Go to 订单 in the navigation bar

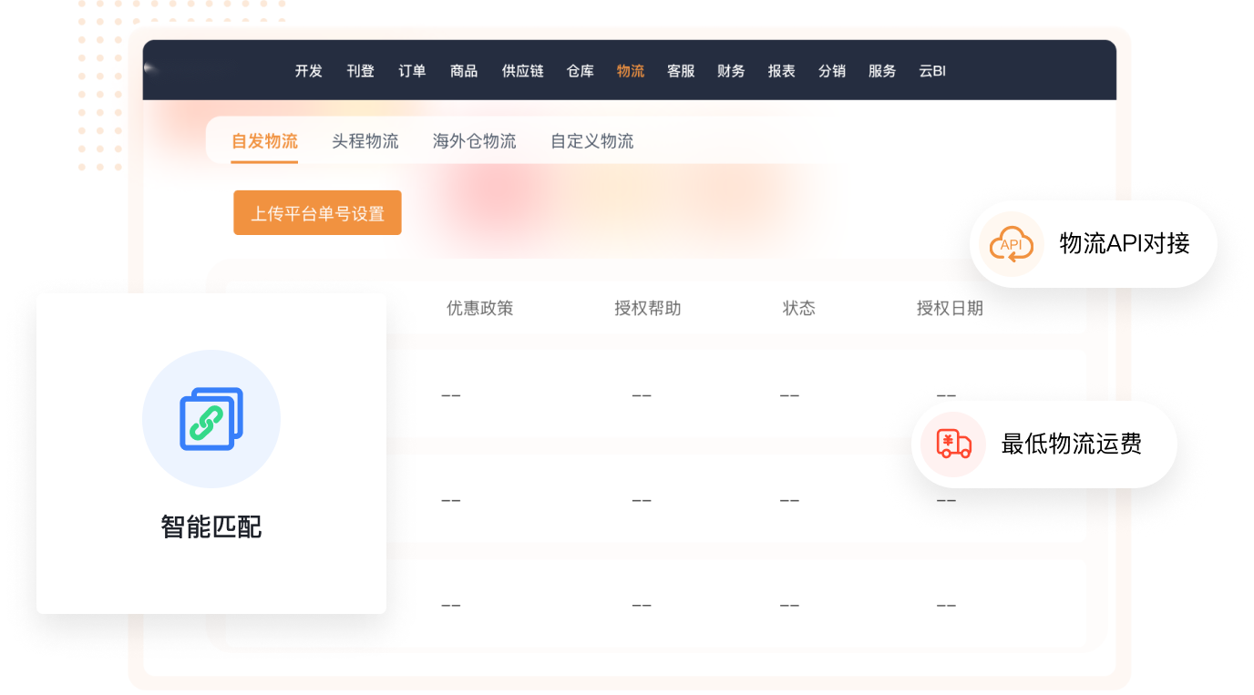pyautogui.click(x=412, y=71)
